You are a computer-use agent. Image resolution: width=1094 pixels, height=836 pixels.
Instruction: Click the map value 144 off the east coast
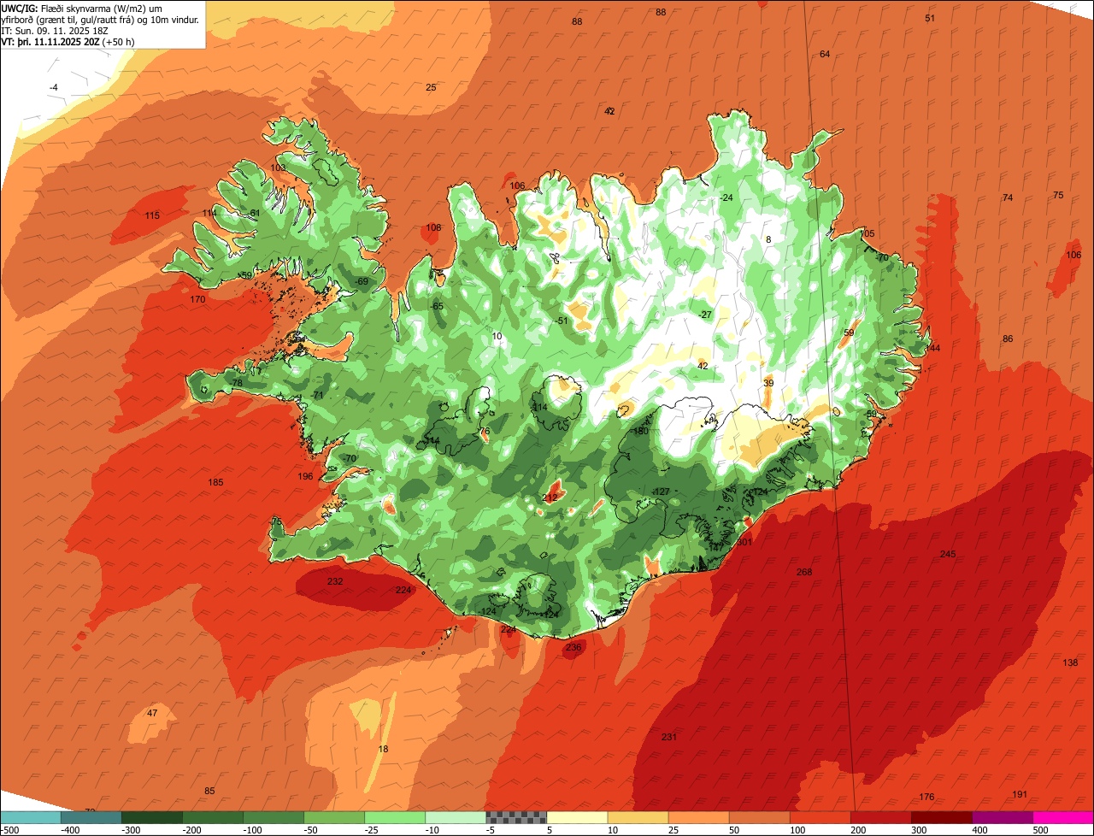(932, 348)
